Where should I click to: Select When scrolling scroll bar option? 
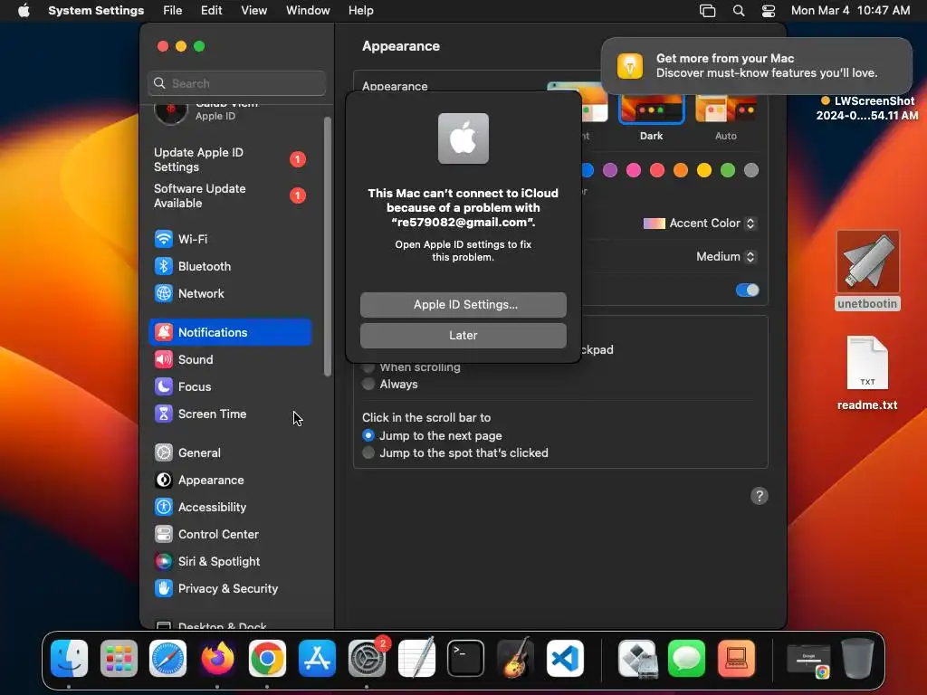point(368,367)
